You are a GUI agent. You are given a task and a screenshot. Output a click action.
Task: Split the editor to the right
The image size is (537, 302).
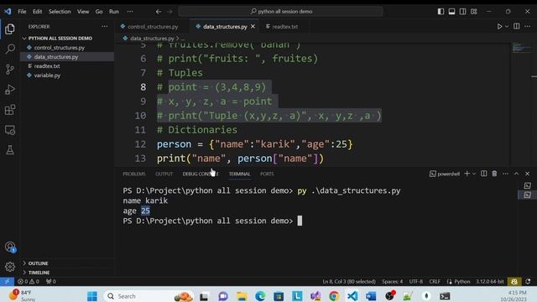(x=517, y=26)
